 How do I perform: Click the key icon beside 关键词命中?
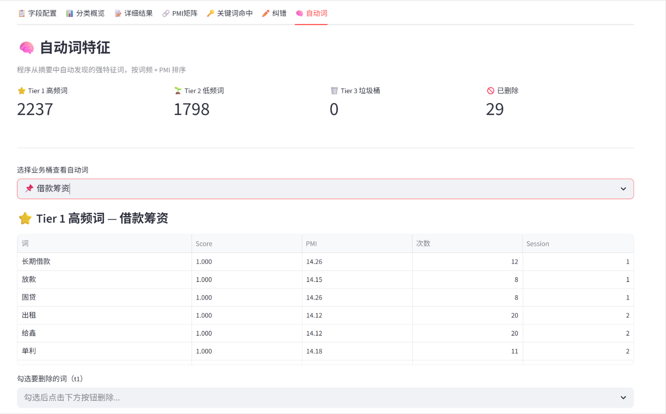pyautogui.click(x=210, y=14)
